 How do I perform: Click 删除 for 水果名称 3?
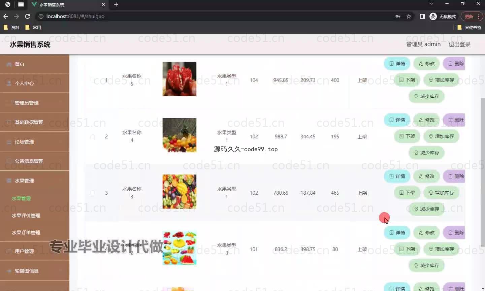point(454,176)
